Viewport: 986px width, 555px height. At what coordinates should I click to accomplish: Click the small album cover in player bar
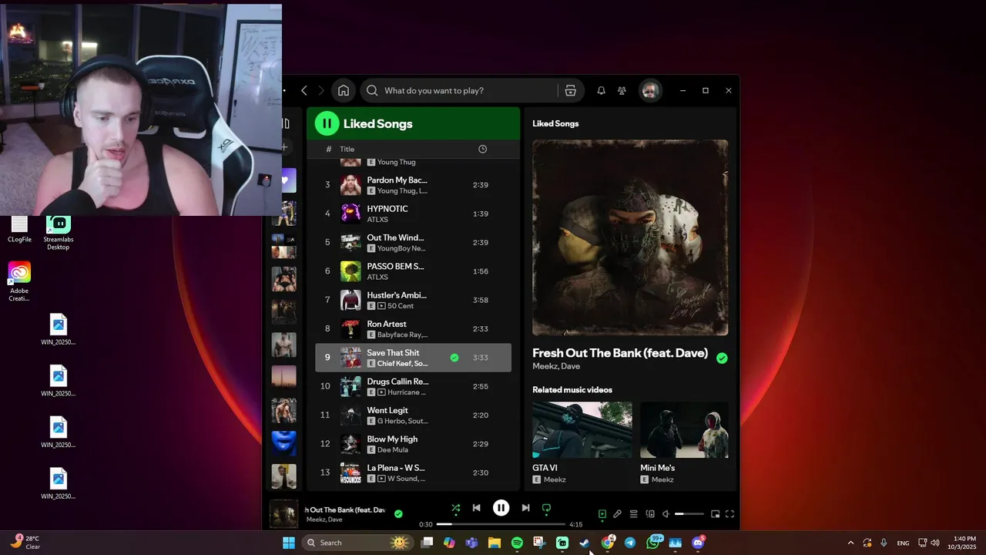(x=283, y=514)
